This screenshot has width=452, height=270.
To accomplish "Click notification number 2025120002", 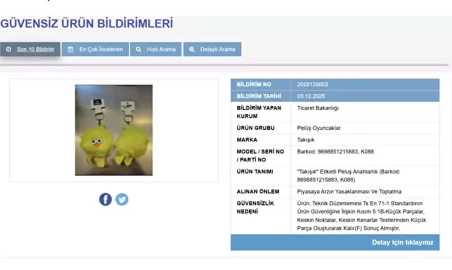I will 312,84.
